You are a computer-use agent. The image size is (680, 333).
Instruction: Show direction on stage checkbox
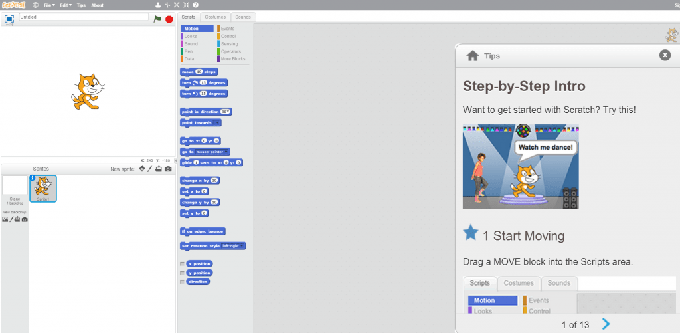pos(182,282)
